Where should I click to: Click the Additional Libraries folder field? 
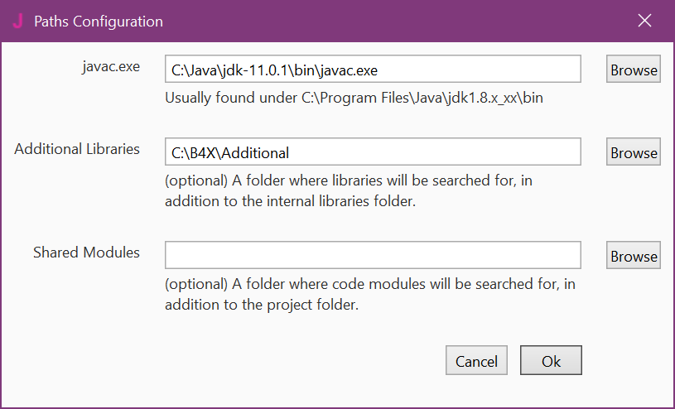(x=372, y=152)
